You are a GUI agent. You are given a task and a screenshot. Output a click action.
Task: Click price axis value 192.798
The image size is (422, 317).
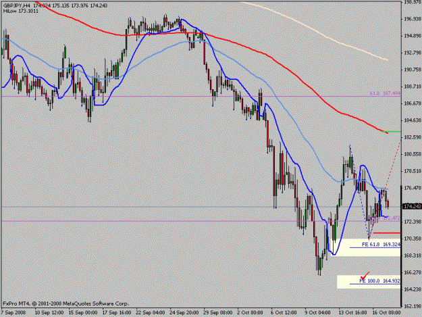pyautogui.click(x=413, y=53)
